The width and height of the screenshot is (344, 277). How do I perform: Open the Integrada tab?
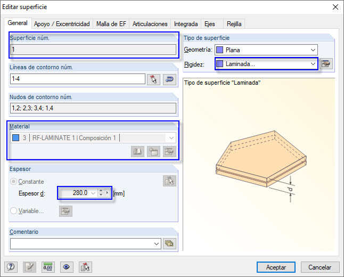[x=186, y=24]
